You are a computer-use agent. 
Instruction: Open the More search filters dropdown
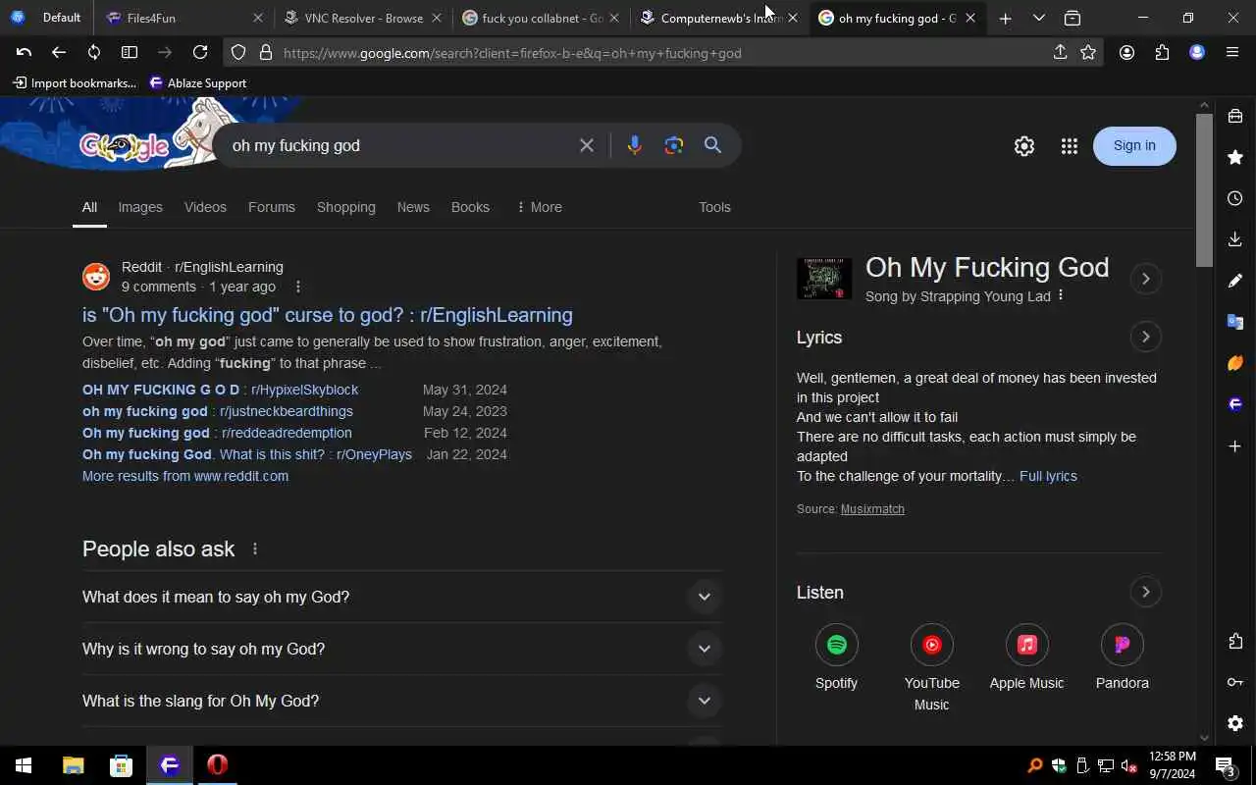539,207
